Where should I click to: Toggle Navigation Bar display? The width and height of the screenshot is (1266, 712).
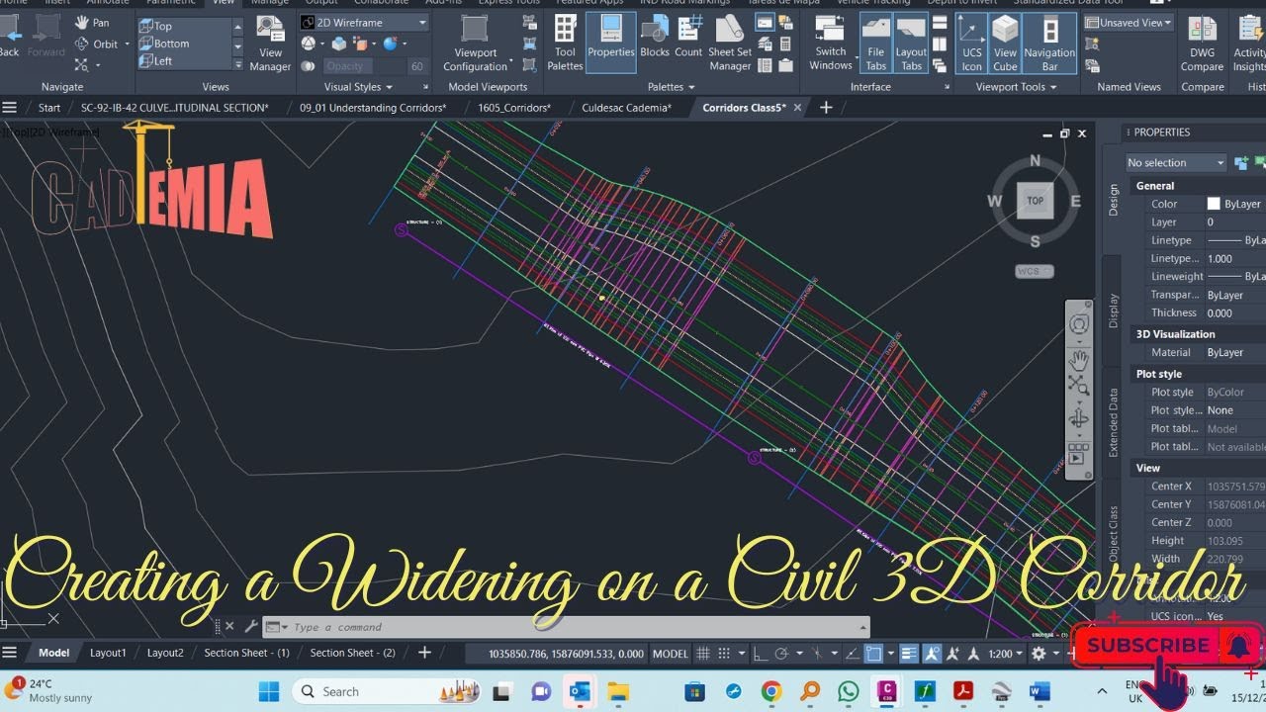pyautogui.click(x=1049, y=44)
